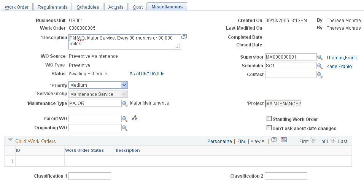
Task: Click into the Description text area
Action: click(x=125, y=42)
